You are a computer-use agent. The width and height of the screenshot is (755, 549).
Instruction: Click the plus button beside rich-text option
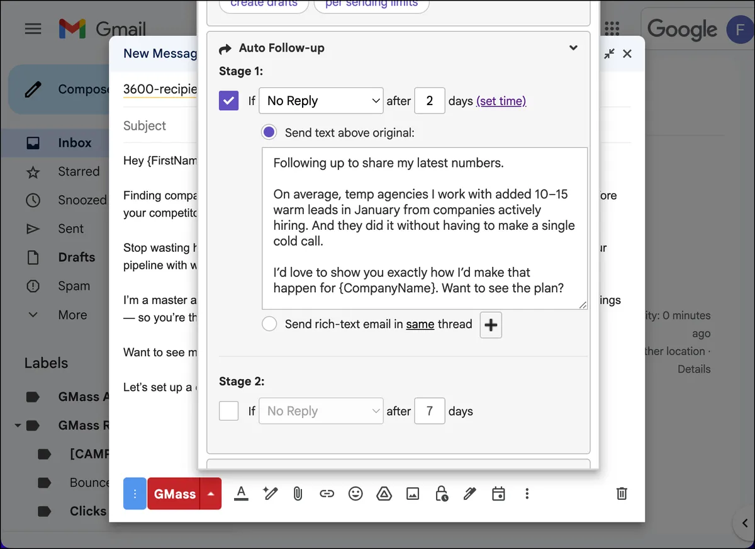[x=491, y=325]
